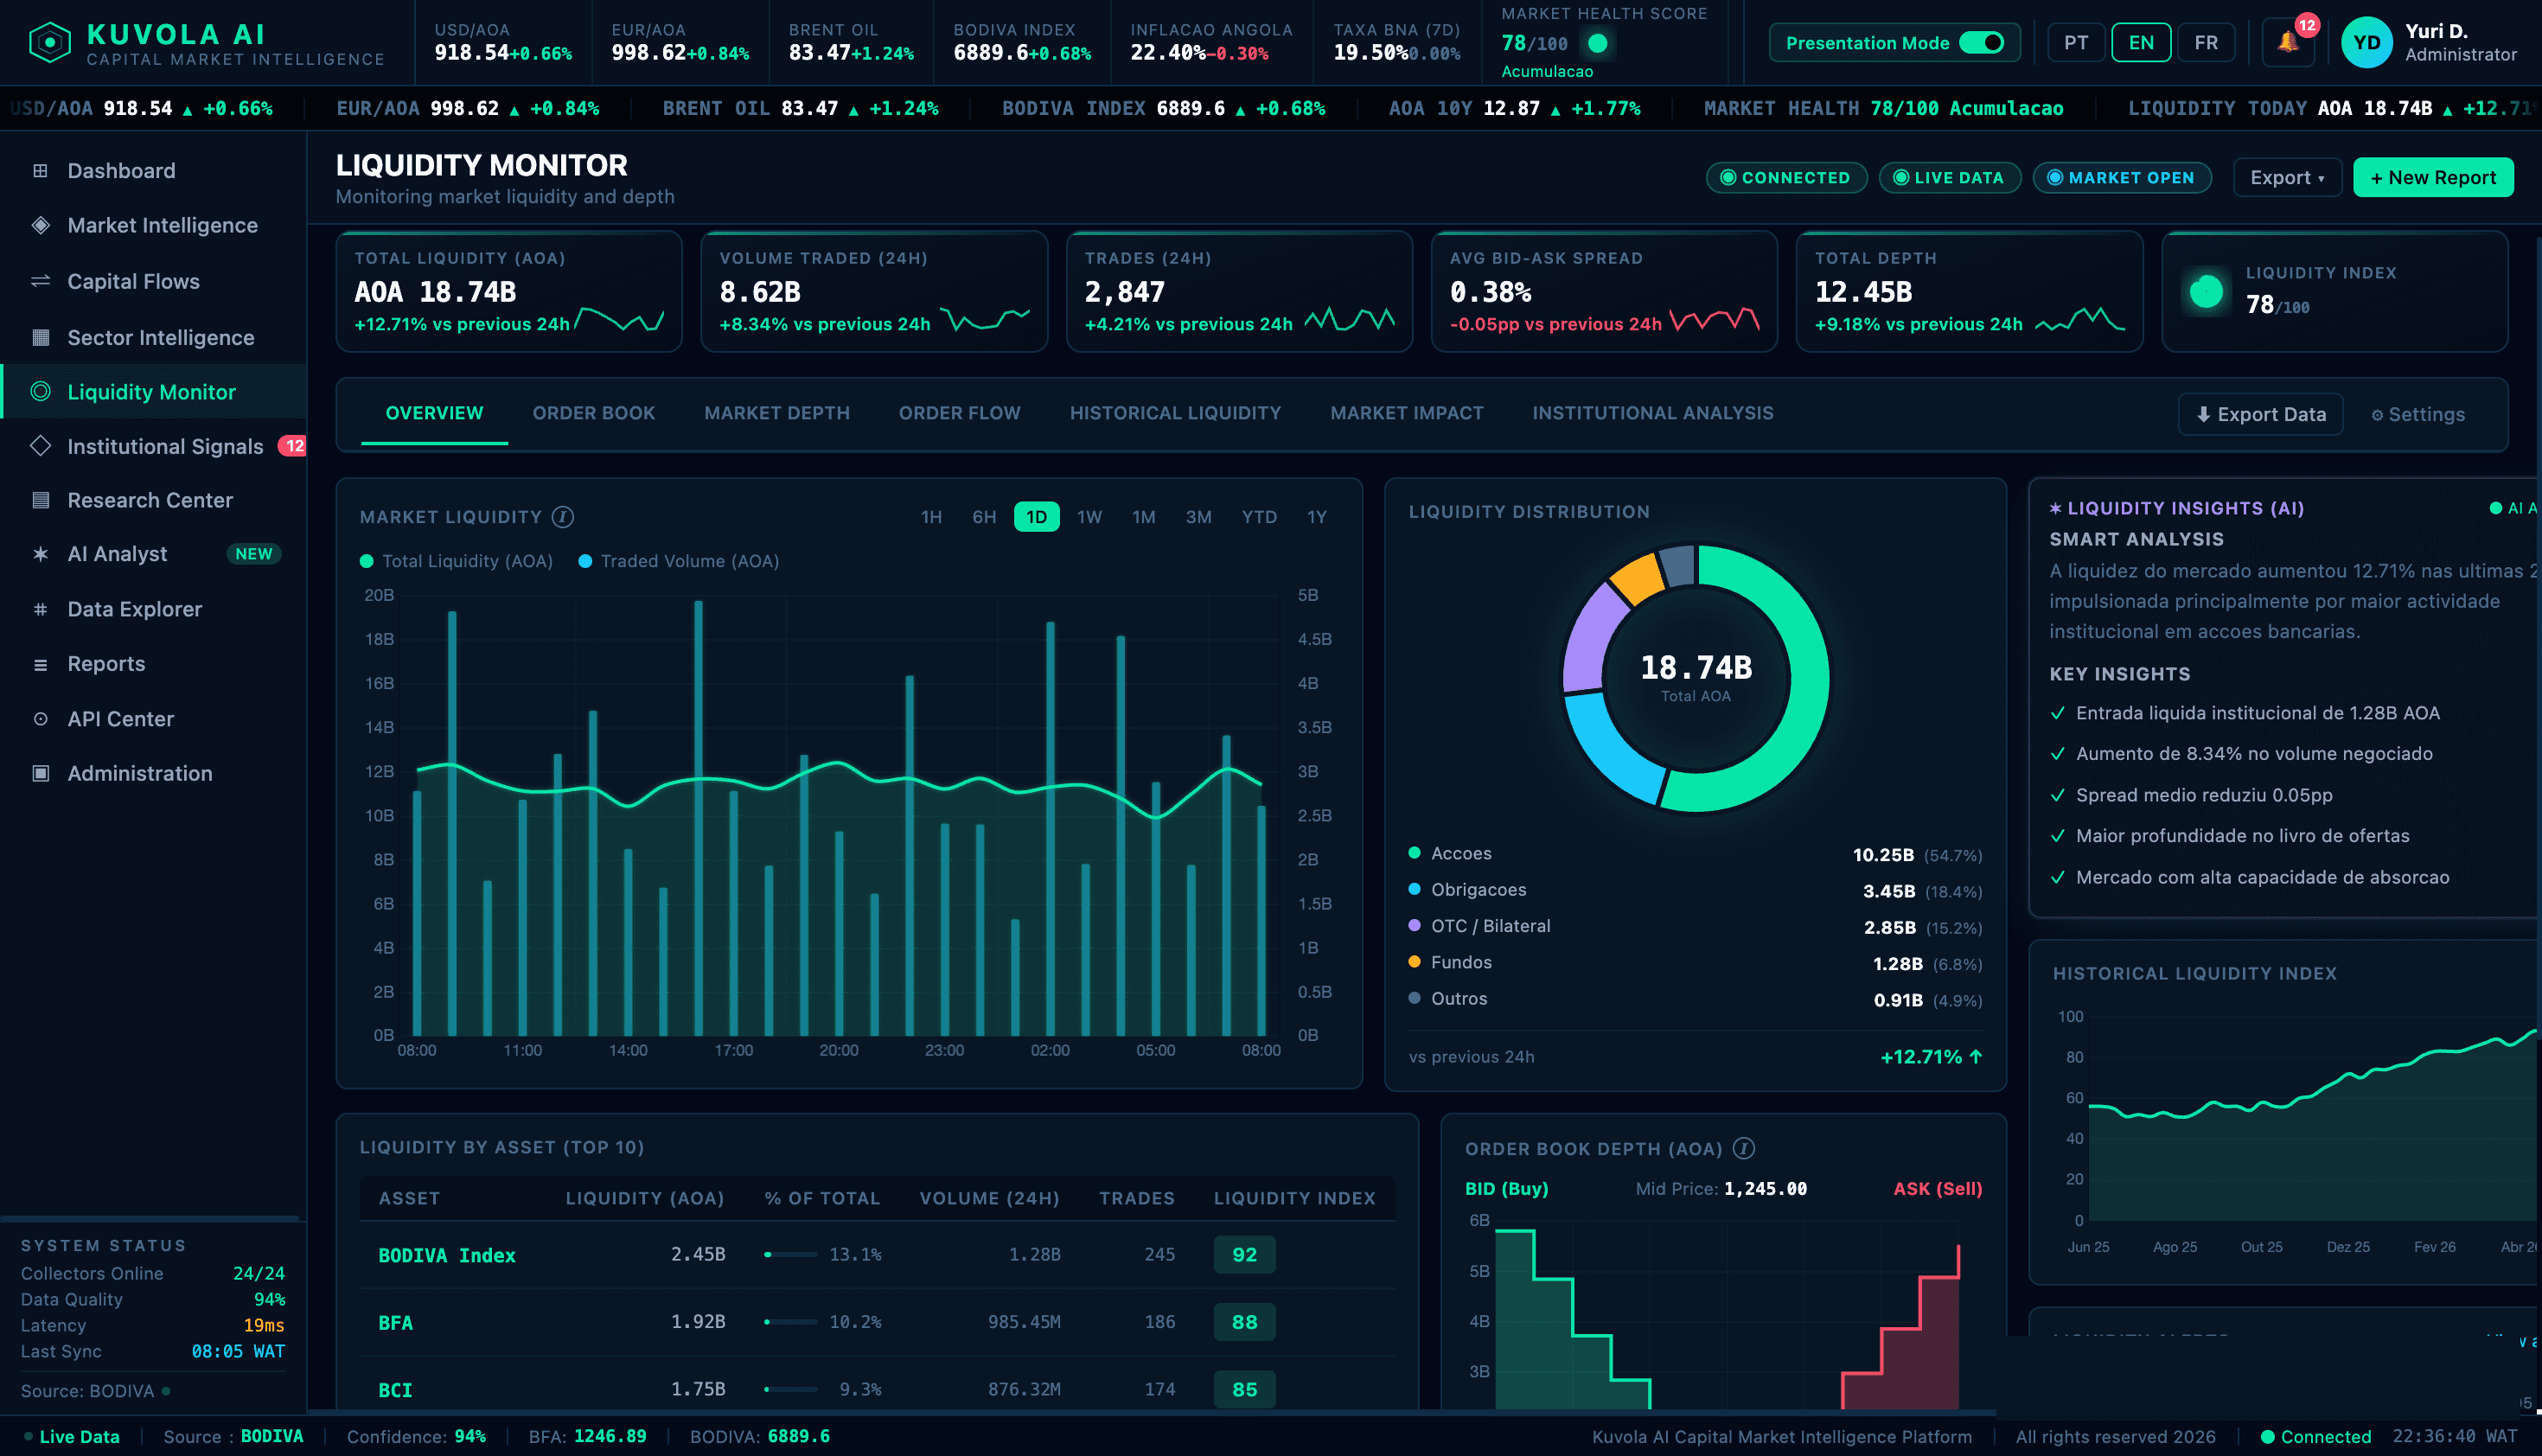
Task: Select the YTD time range
Action: pos(1259,517)
